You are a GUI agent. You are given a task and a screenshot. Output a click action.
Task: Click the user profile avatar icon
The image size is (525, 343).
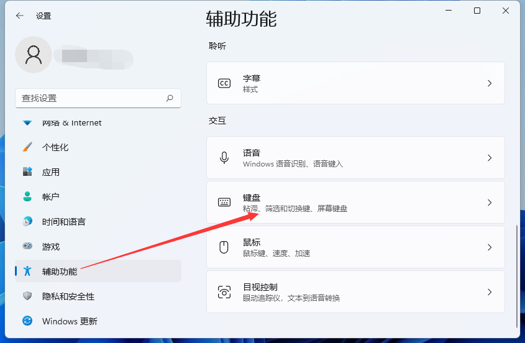pyautogui.click(x=33, y=55)
